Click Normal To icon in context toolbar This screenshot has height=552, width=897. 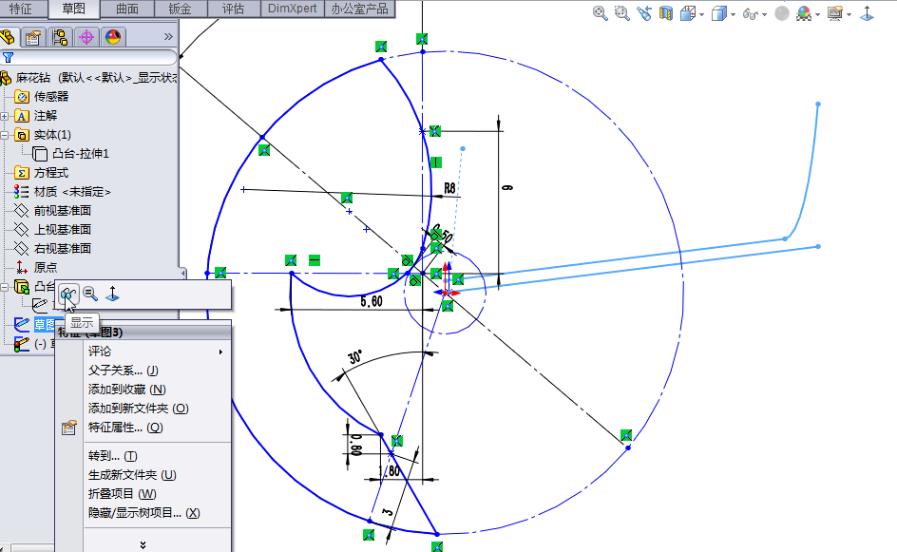(112, 295)
